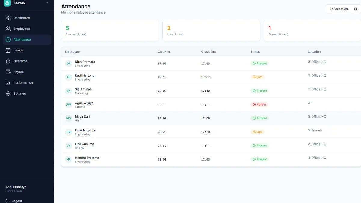Click the RH avatar for Rudi Hartono
The height and width of the screenshot is (203, 361).
[69, 77]
